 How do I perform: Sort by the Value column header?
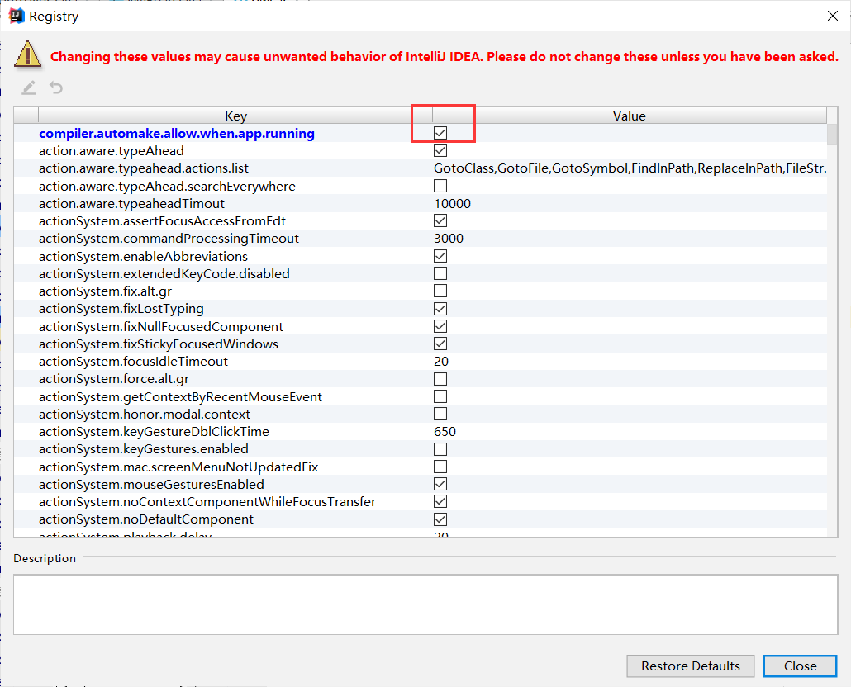(x=629, y=116)
